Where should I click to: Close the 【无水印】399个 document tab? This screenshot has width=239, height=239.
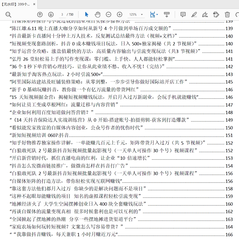[34, 5]
